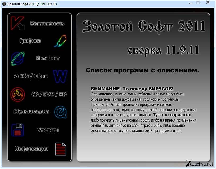This screenshot has width=216, height=169.
Task: Open the Графика category
Action: pyautogui.click(x=30, y=41)
